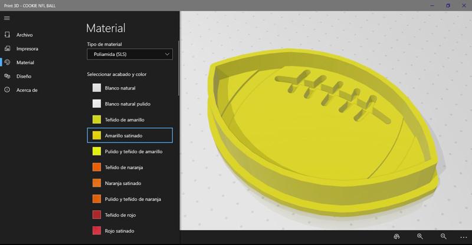472x245 pixels.
Task: Choose the Blanco natural label
Action: (120, 88)
